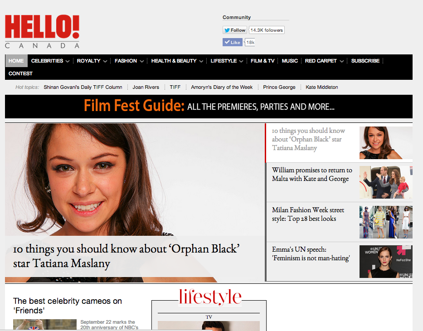The image size is (423, 331).
Task: Open the September 22 Friends anniversary excerpt
Action: click(x=109, y=325)
